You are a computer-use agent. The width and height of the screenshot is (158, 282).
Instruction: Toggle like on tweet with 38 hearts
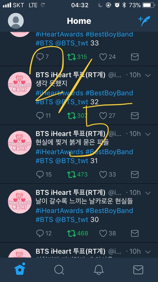pyautogui.click(x=103, y=233)
